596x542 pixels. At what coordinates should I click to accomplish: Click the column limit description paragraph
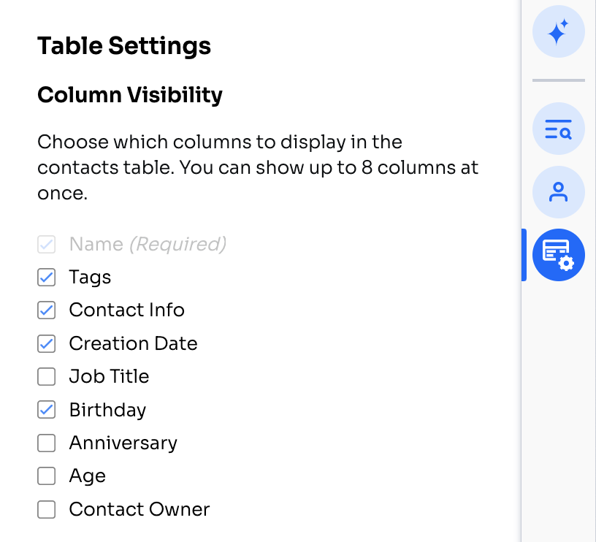258,167
